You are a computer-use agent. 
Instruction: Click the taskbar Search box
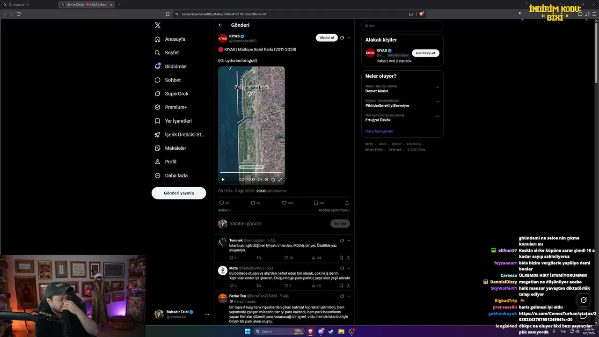279,331
